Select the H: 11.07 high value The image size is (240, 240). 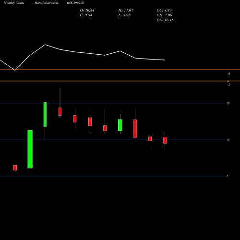click(x=126, y=11)
